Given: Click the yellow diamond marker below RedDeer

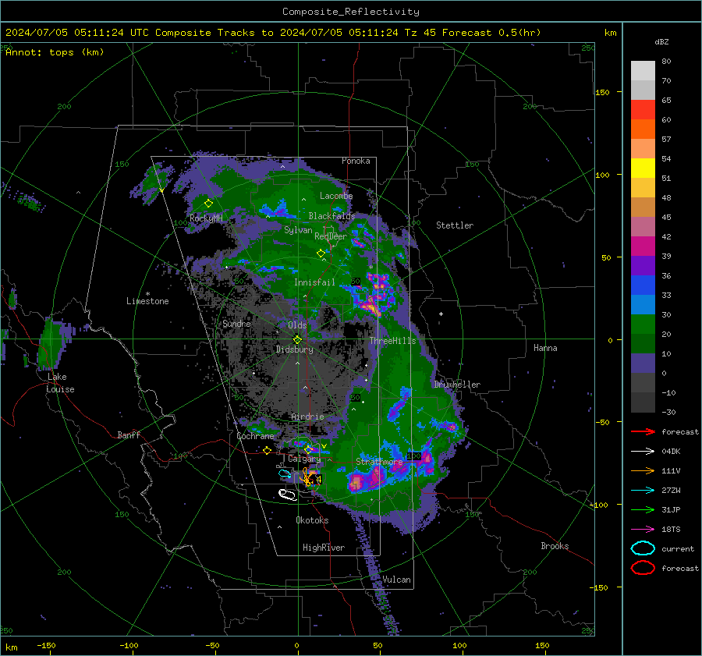Looking at the screenshot, I should coord(321,254).
